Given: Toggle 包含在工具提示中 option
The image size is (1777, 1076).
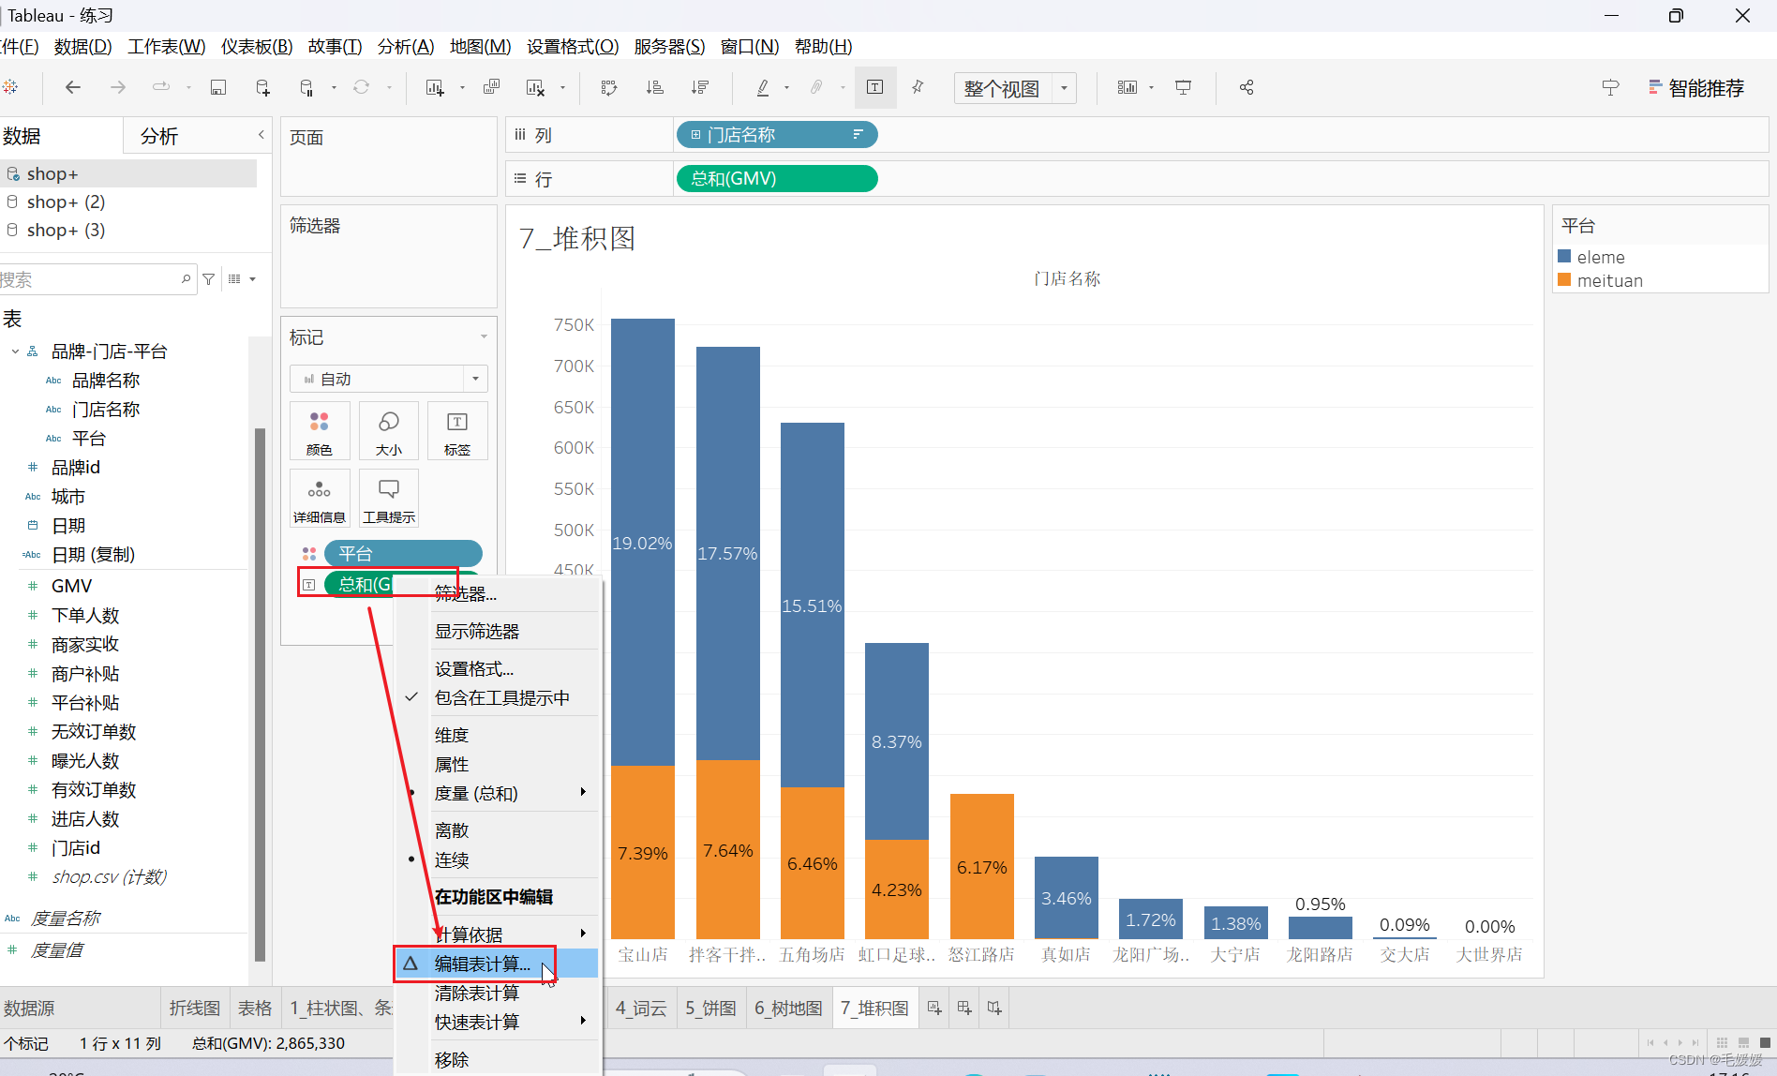Looking at the screenshot, I should coord(498,698).
